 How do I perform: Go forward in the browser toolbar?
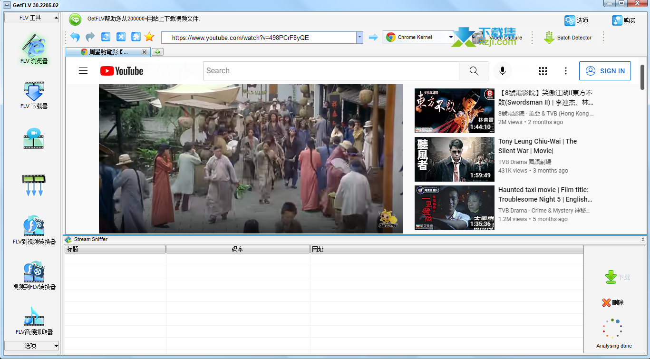point(90,37)
